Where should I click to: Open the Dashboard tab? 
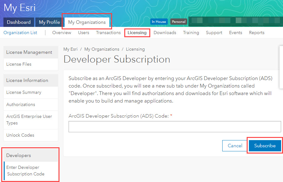point(19,22)
